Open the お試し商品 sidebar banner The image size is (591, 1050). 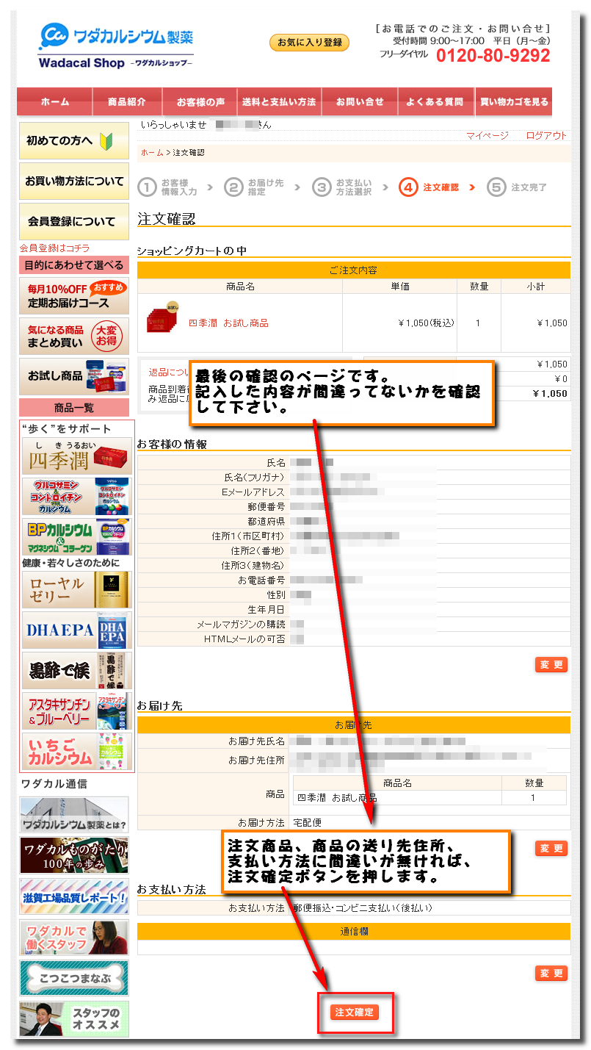pyautogui.click(x=73, y=376)
